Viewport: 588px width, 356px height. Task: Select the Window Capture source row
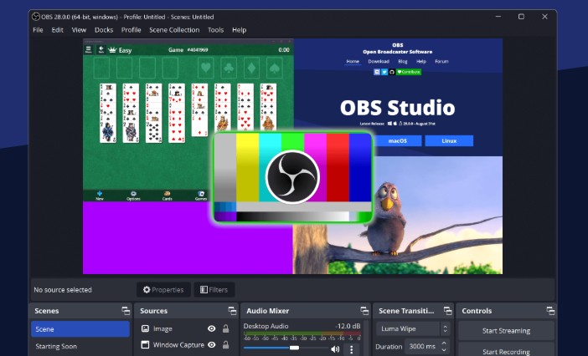tap(186, 345)
